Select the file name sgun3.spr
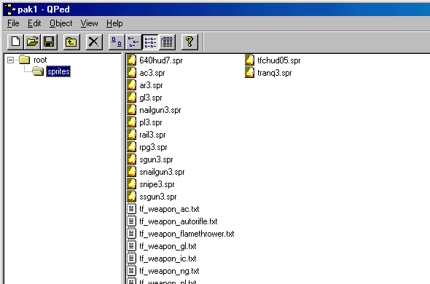Image resolution: width=430 pixels, height=284 pixels. tap(156, 159)
